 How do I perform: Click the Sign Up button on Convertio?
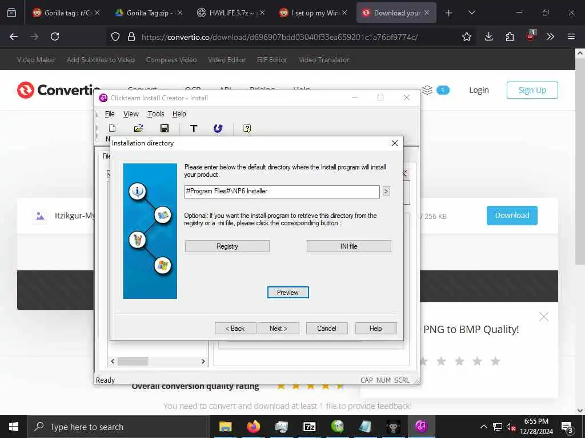(532, 90)
